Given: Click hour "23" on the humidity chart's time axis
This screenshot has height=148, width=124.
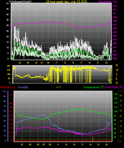Looking at the screenshot, I should click(106, 145).
